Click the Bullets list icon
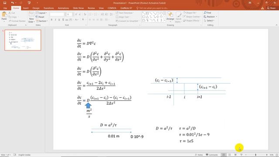279x157 pixels. click(x=90, y=14)
